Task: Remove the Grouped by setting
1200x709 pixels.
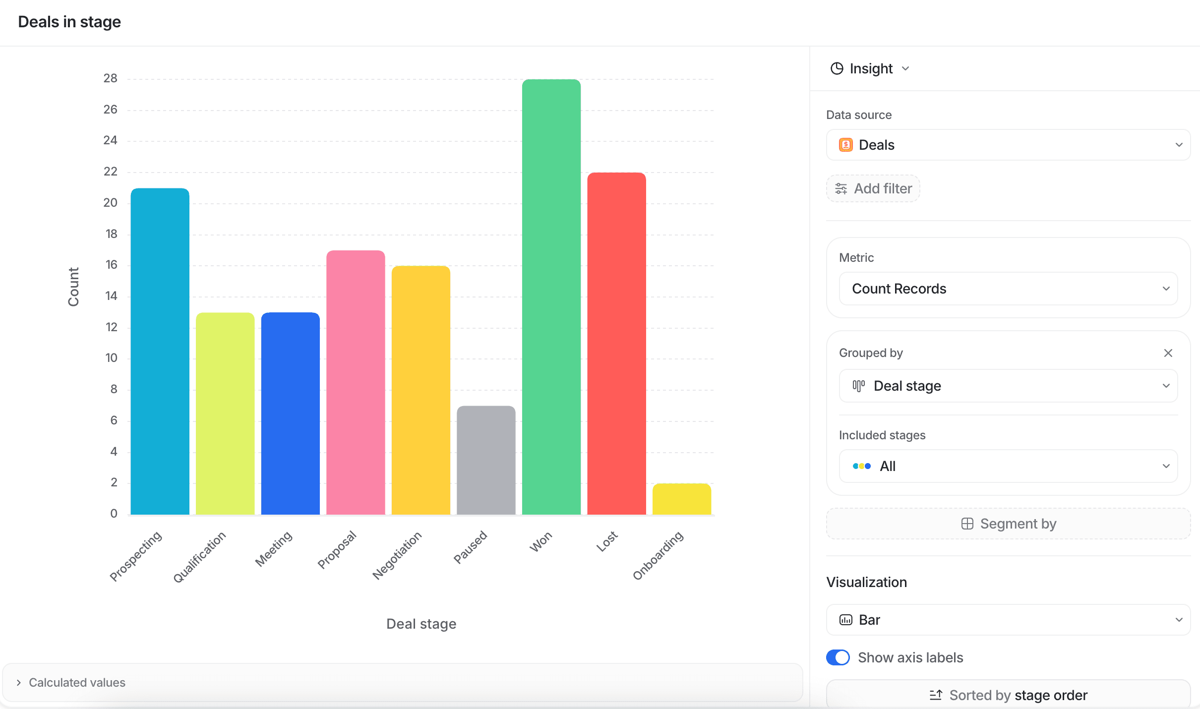Action: (1168, 353)
